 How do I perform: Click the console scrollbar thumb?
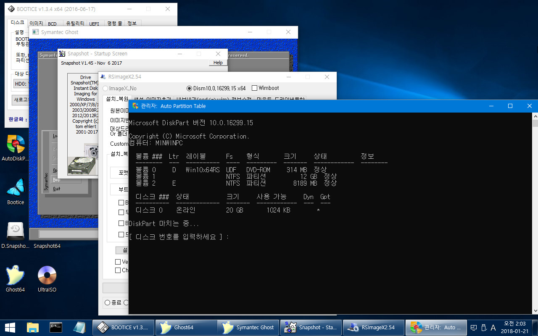[535, 123]
